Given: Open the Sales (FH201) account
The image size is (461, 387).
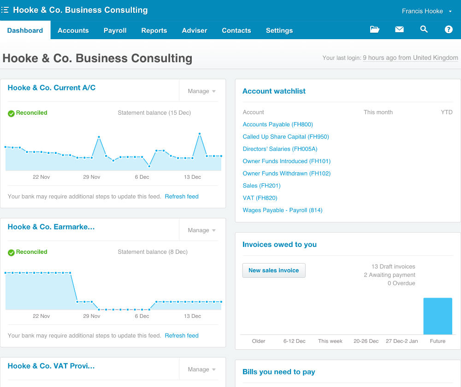Looking at the screenshot, I should (x=262, y=186).
